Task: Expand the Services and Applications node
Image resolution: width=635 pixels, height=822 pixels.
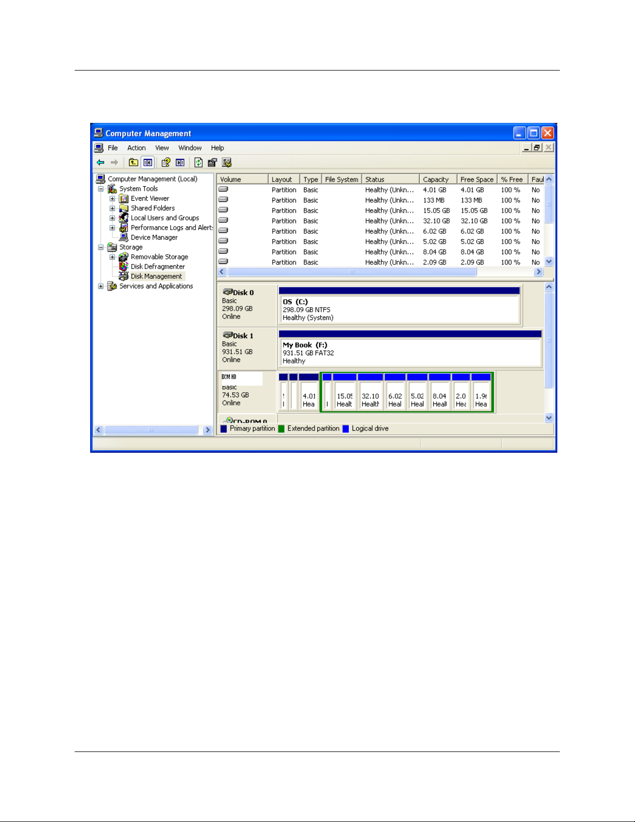Action: tap(101, 286)
